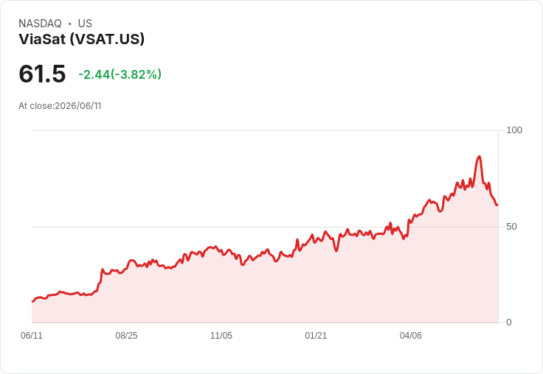Click the 0 value on y-axis
This screenshot has height=374, width=543.
509,322
